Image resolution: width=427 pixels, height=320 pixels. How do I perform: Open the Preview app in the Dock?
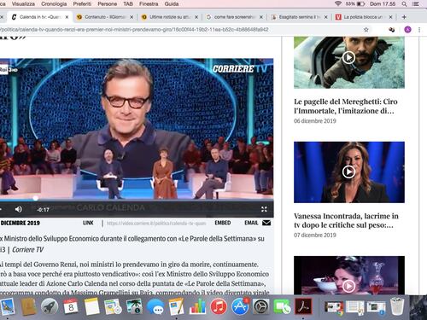coord(8,307)
